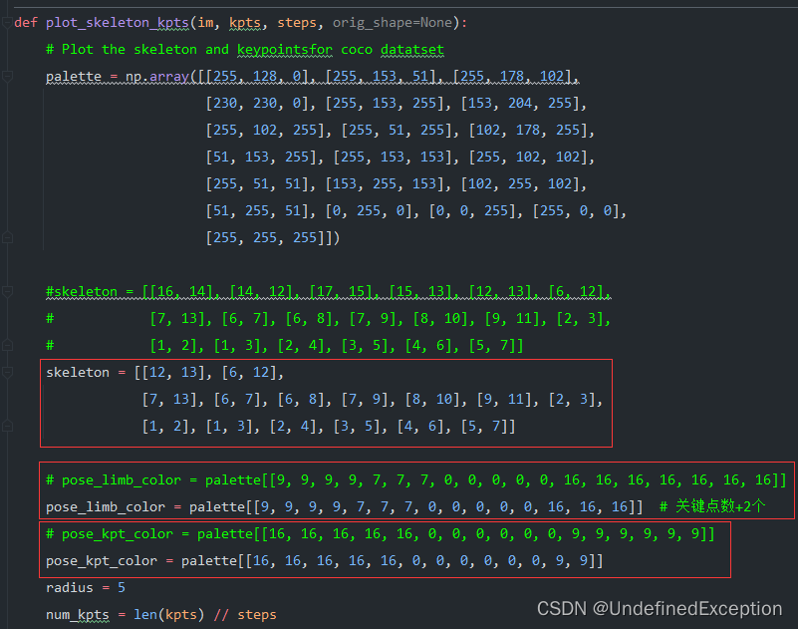The width and height of the screenshot is (798, 629).
Task: Click the uncommented 'skeleton' variable name
Action: coord(78,372)
